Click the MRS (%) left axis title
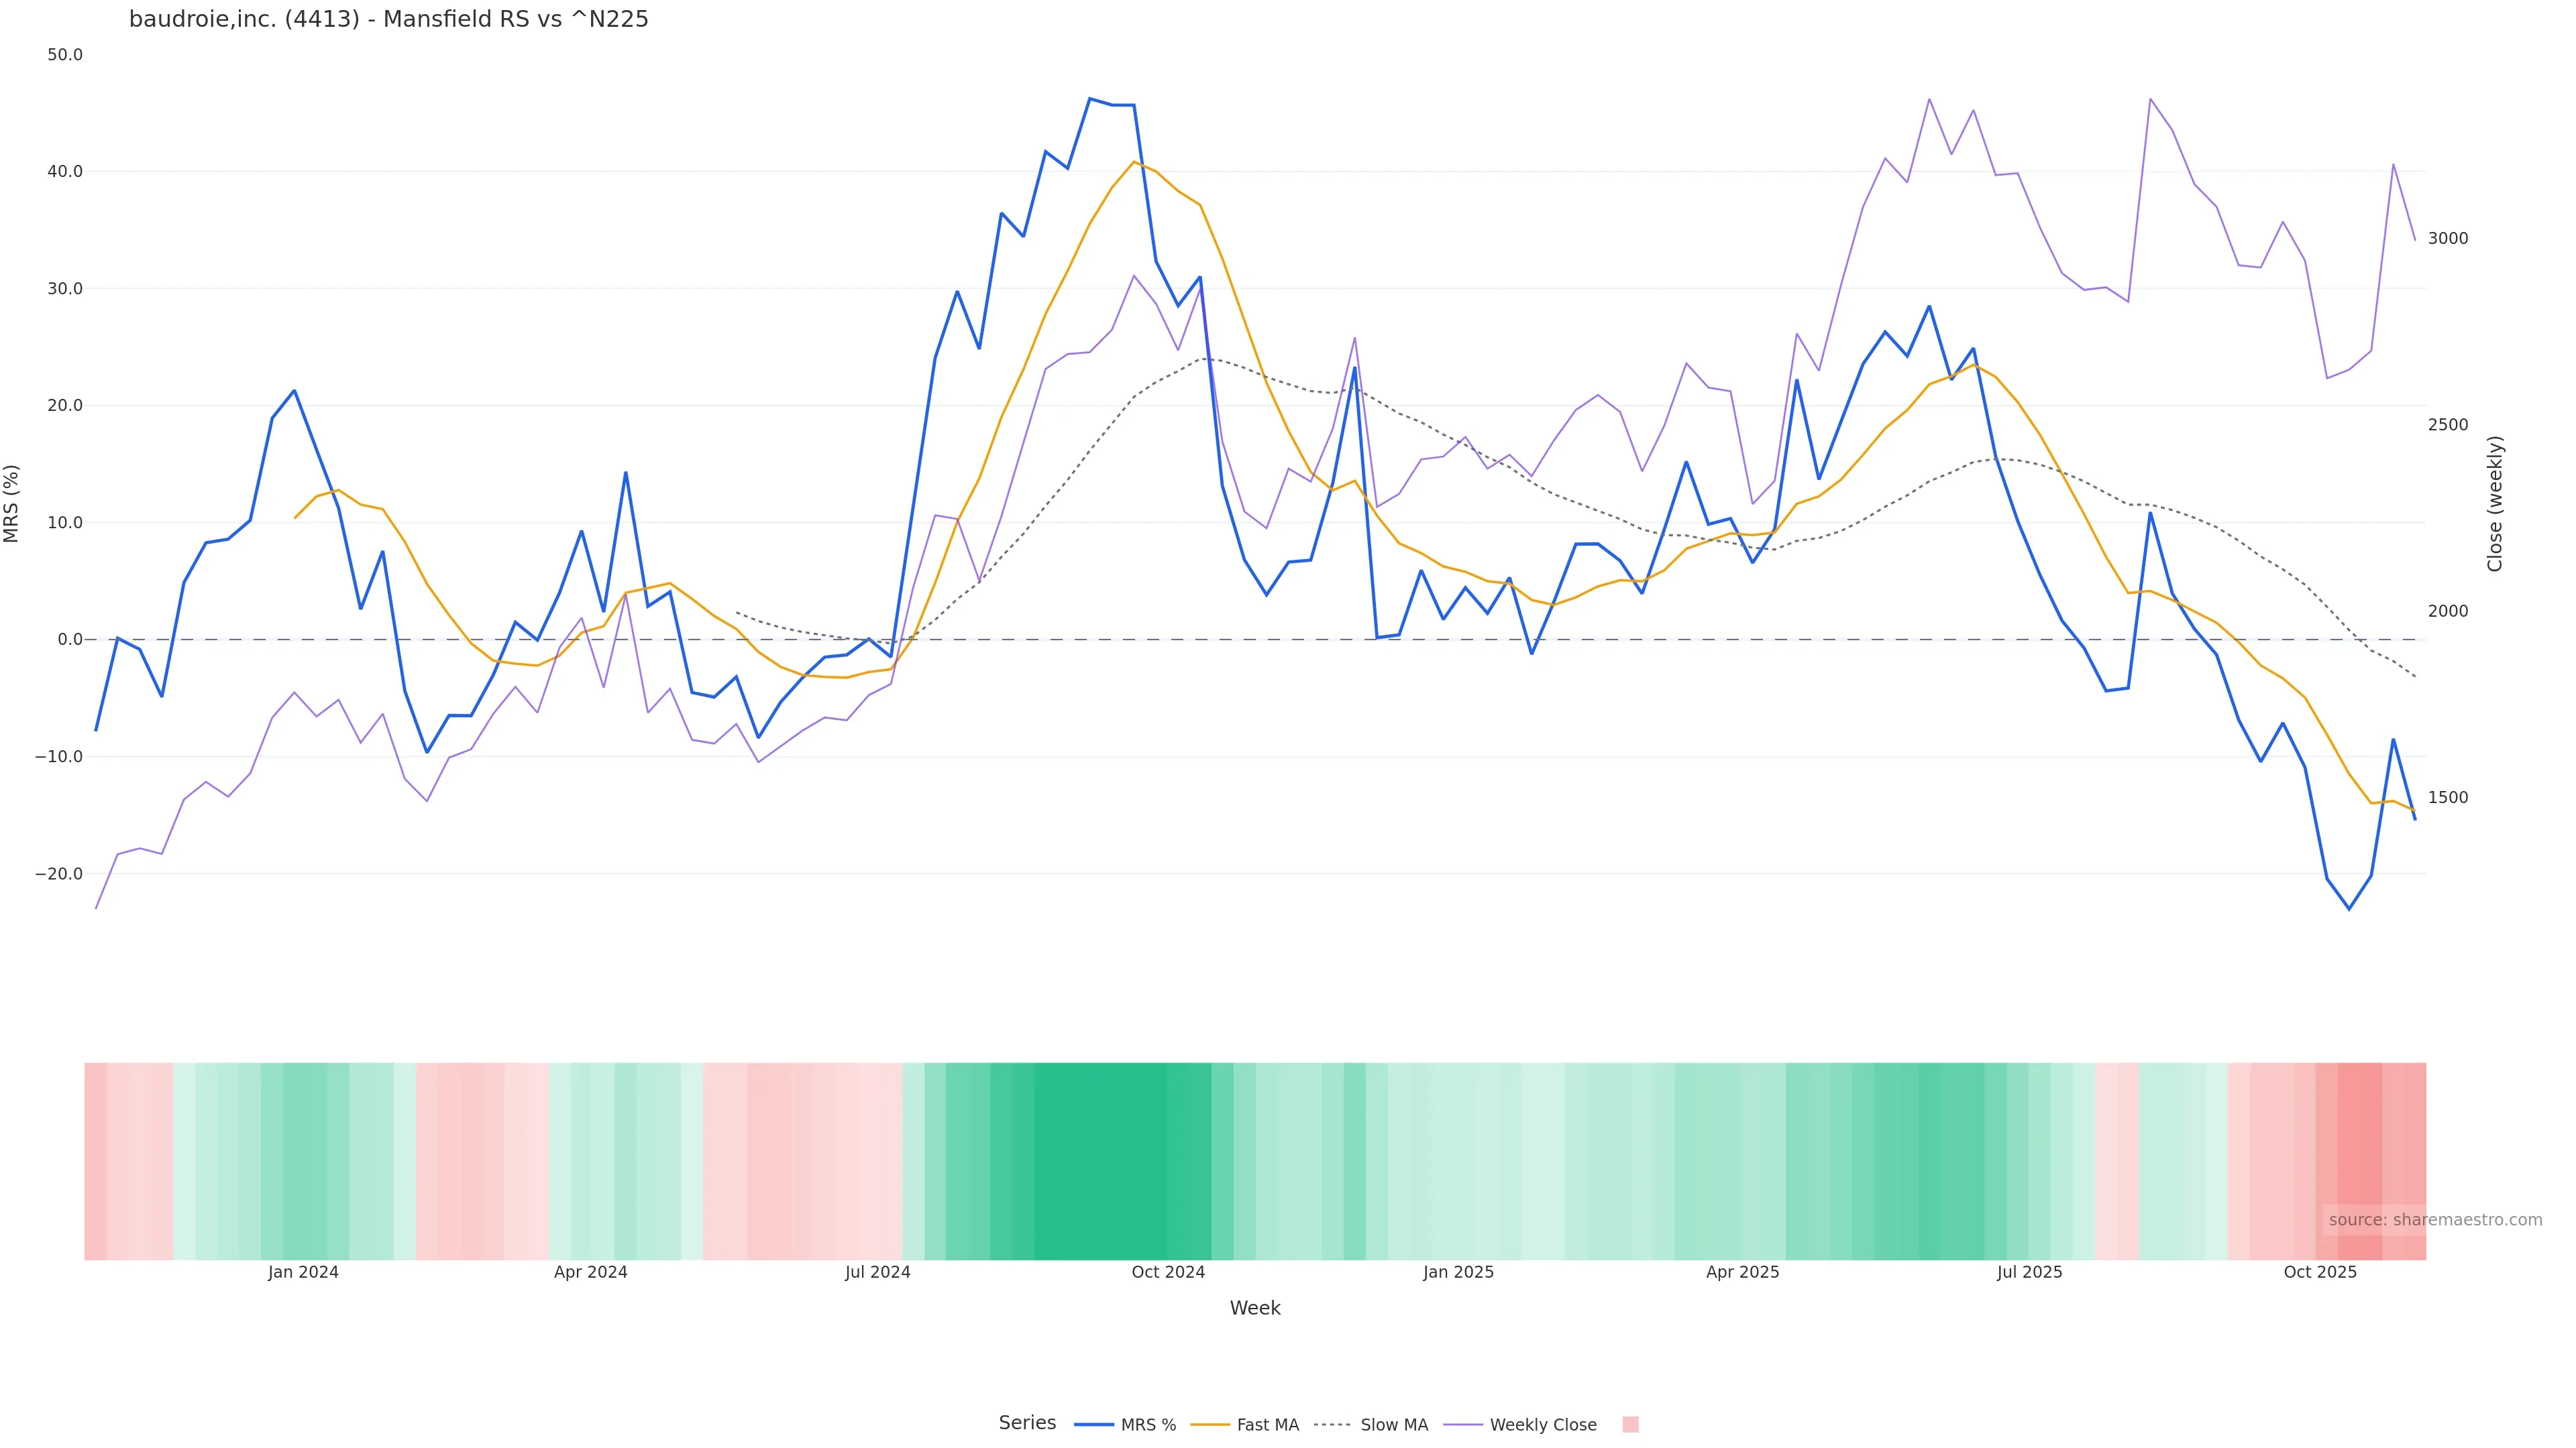The image size is (2576, 1448). 12,503
